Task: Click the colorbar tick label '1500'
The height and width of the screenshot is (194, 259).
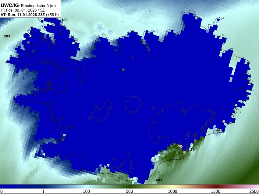Action: click(x=216, y=191)
